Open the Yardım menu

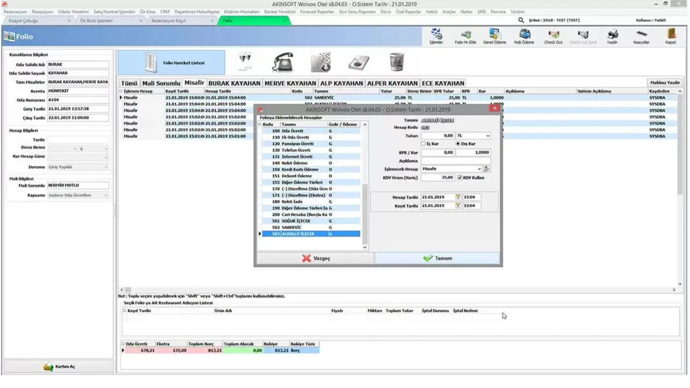(x=517, y=11)
